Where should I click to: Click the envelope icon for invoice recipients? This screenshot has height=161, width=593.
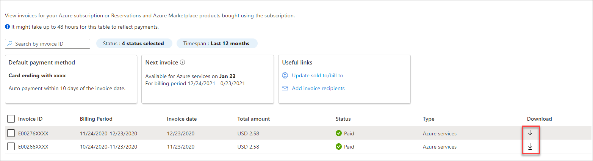tap(285, 89)
